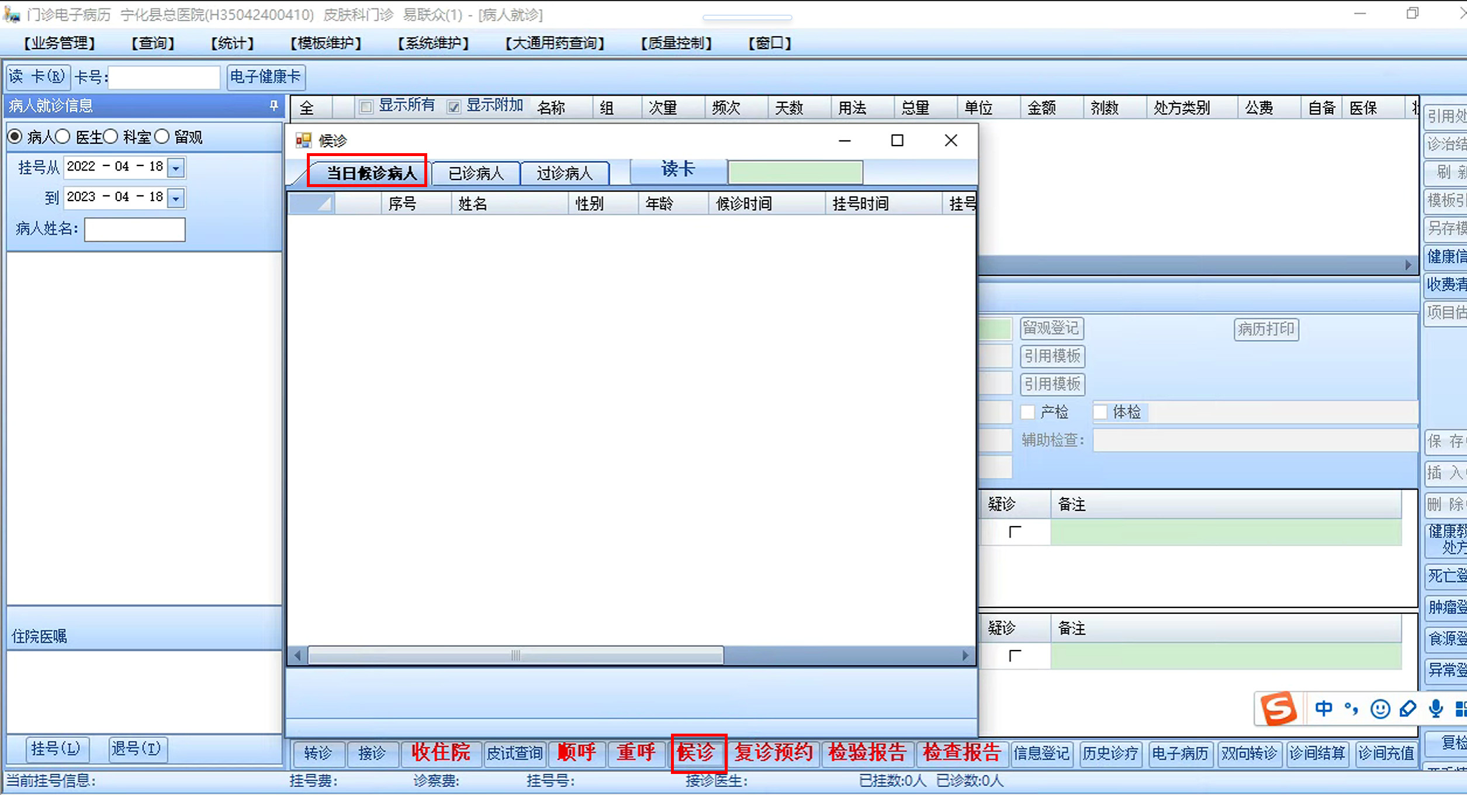1467x795 pixels.
Task: Open the 到 end date dropdown
Action: (x=176, y=198)
